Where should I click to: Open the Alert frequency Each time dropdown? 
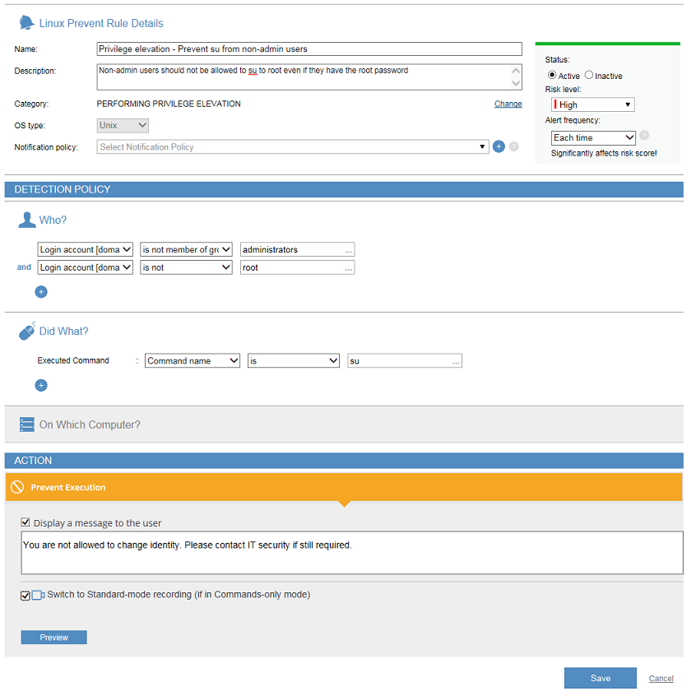pos(594,137)
